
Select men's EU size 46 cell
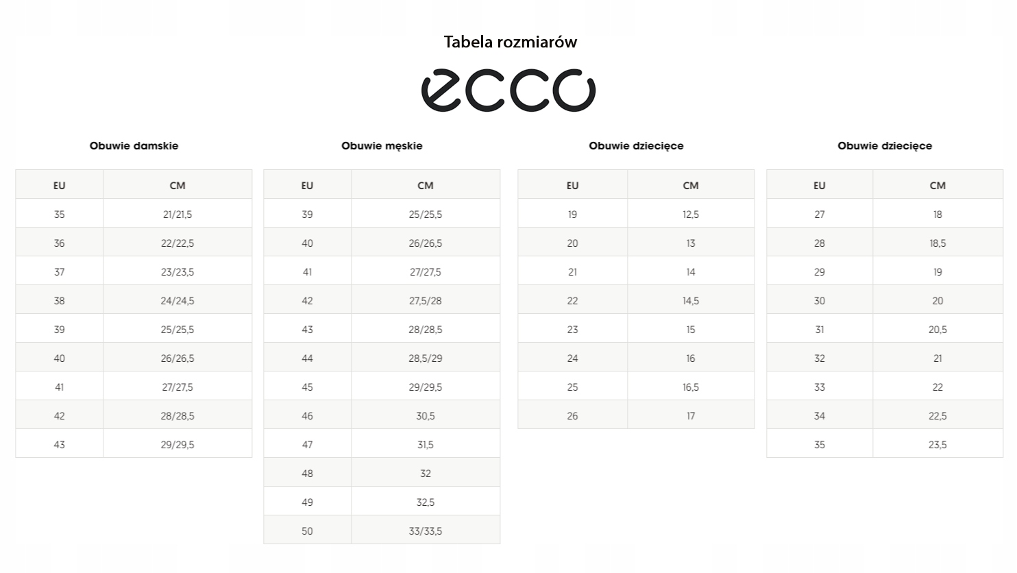pyautogui.click(x=307, y=416)
